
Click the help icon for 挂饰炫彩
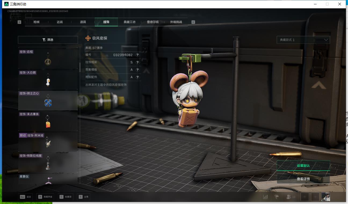pos(137,62)
